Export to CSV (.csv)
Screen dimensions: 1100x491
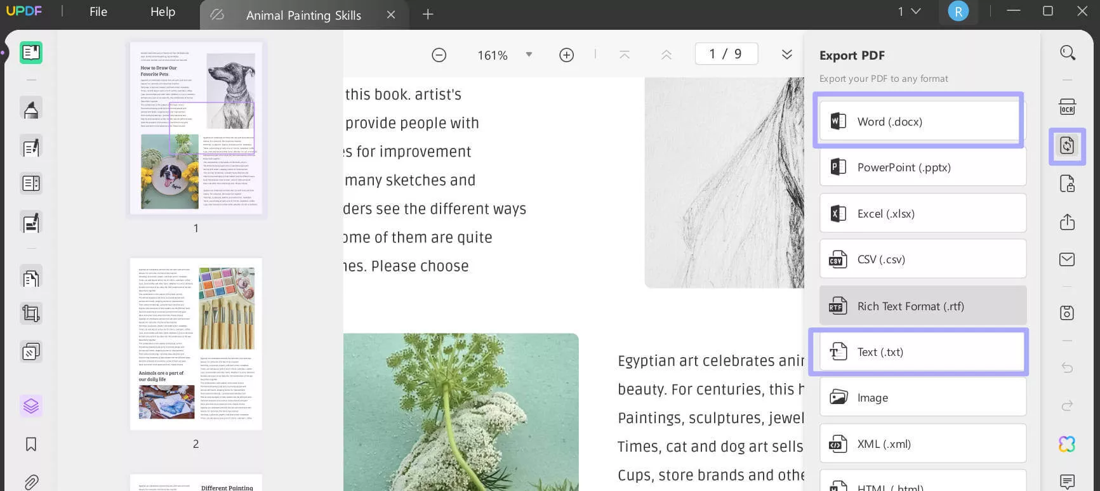(x=923, y=259)
